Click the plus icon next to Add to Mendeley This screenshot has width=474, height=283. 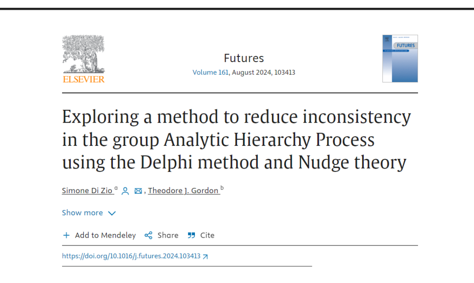click(x=66, y=235)
